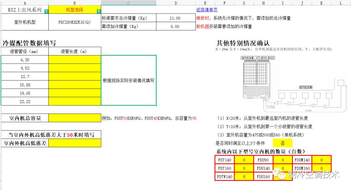
Task: Select the quantity cell for FDTW140
Action: pos(244,177)
